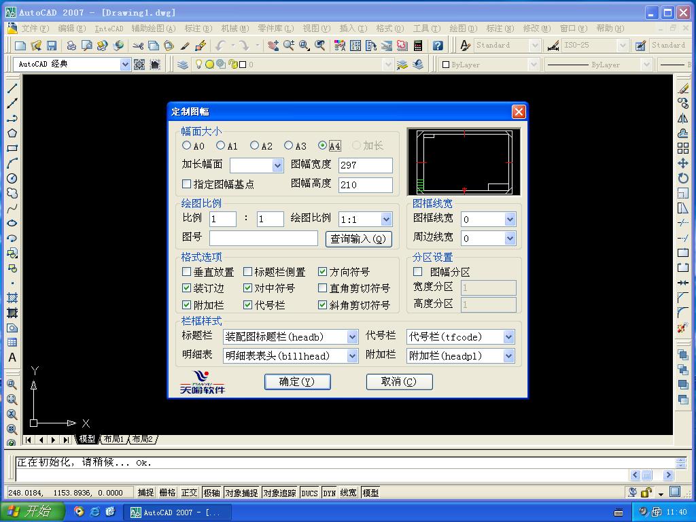Switch to the 布局1 tab

point(114,439)
